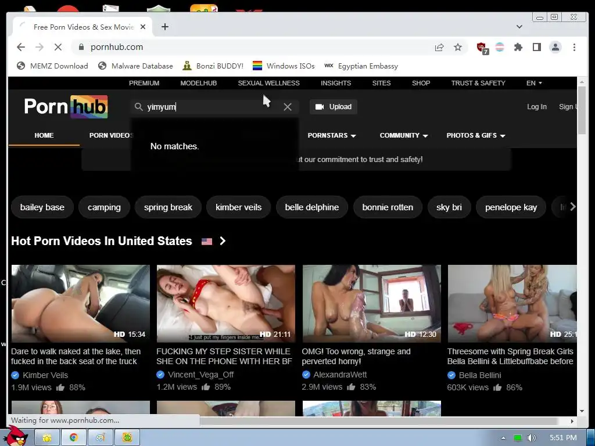Click the Log In link

(536, 107)
